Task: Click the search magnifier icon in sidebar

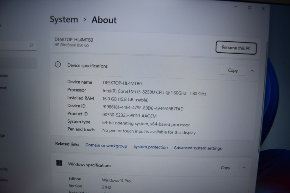Action: click(x=31, y=45)
